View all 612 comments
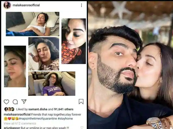 click(x=20, y=123)
